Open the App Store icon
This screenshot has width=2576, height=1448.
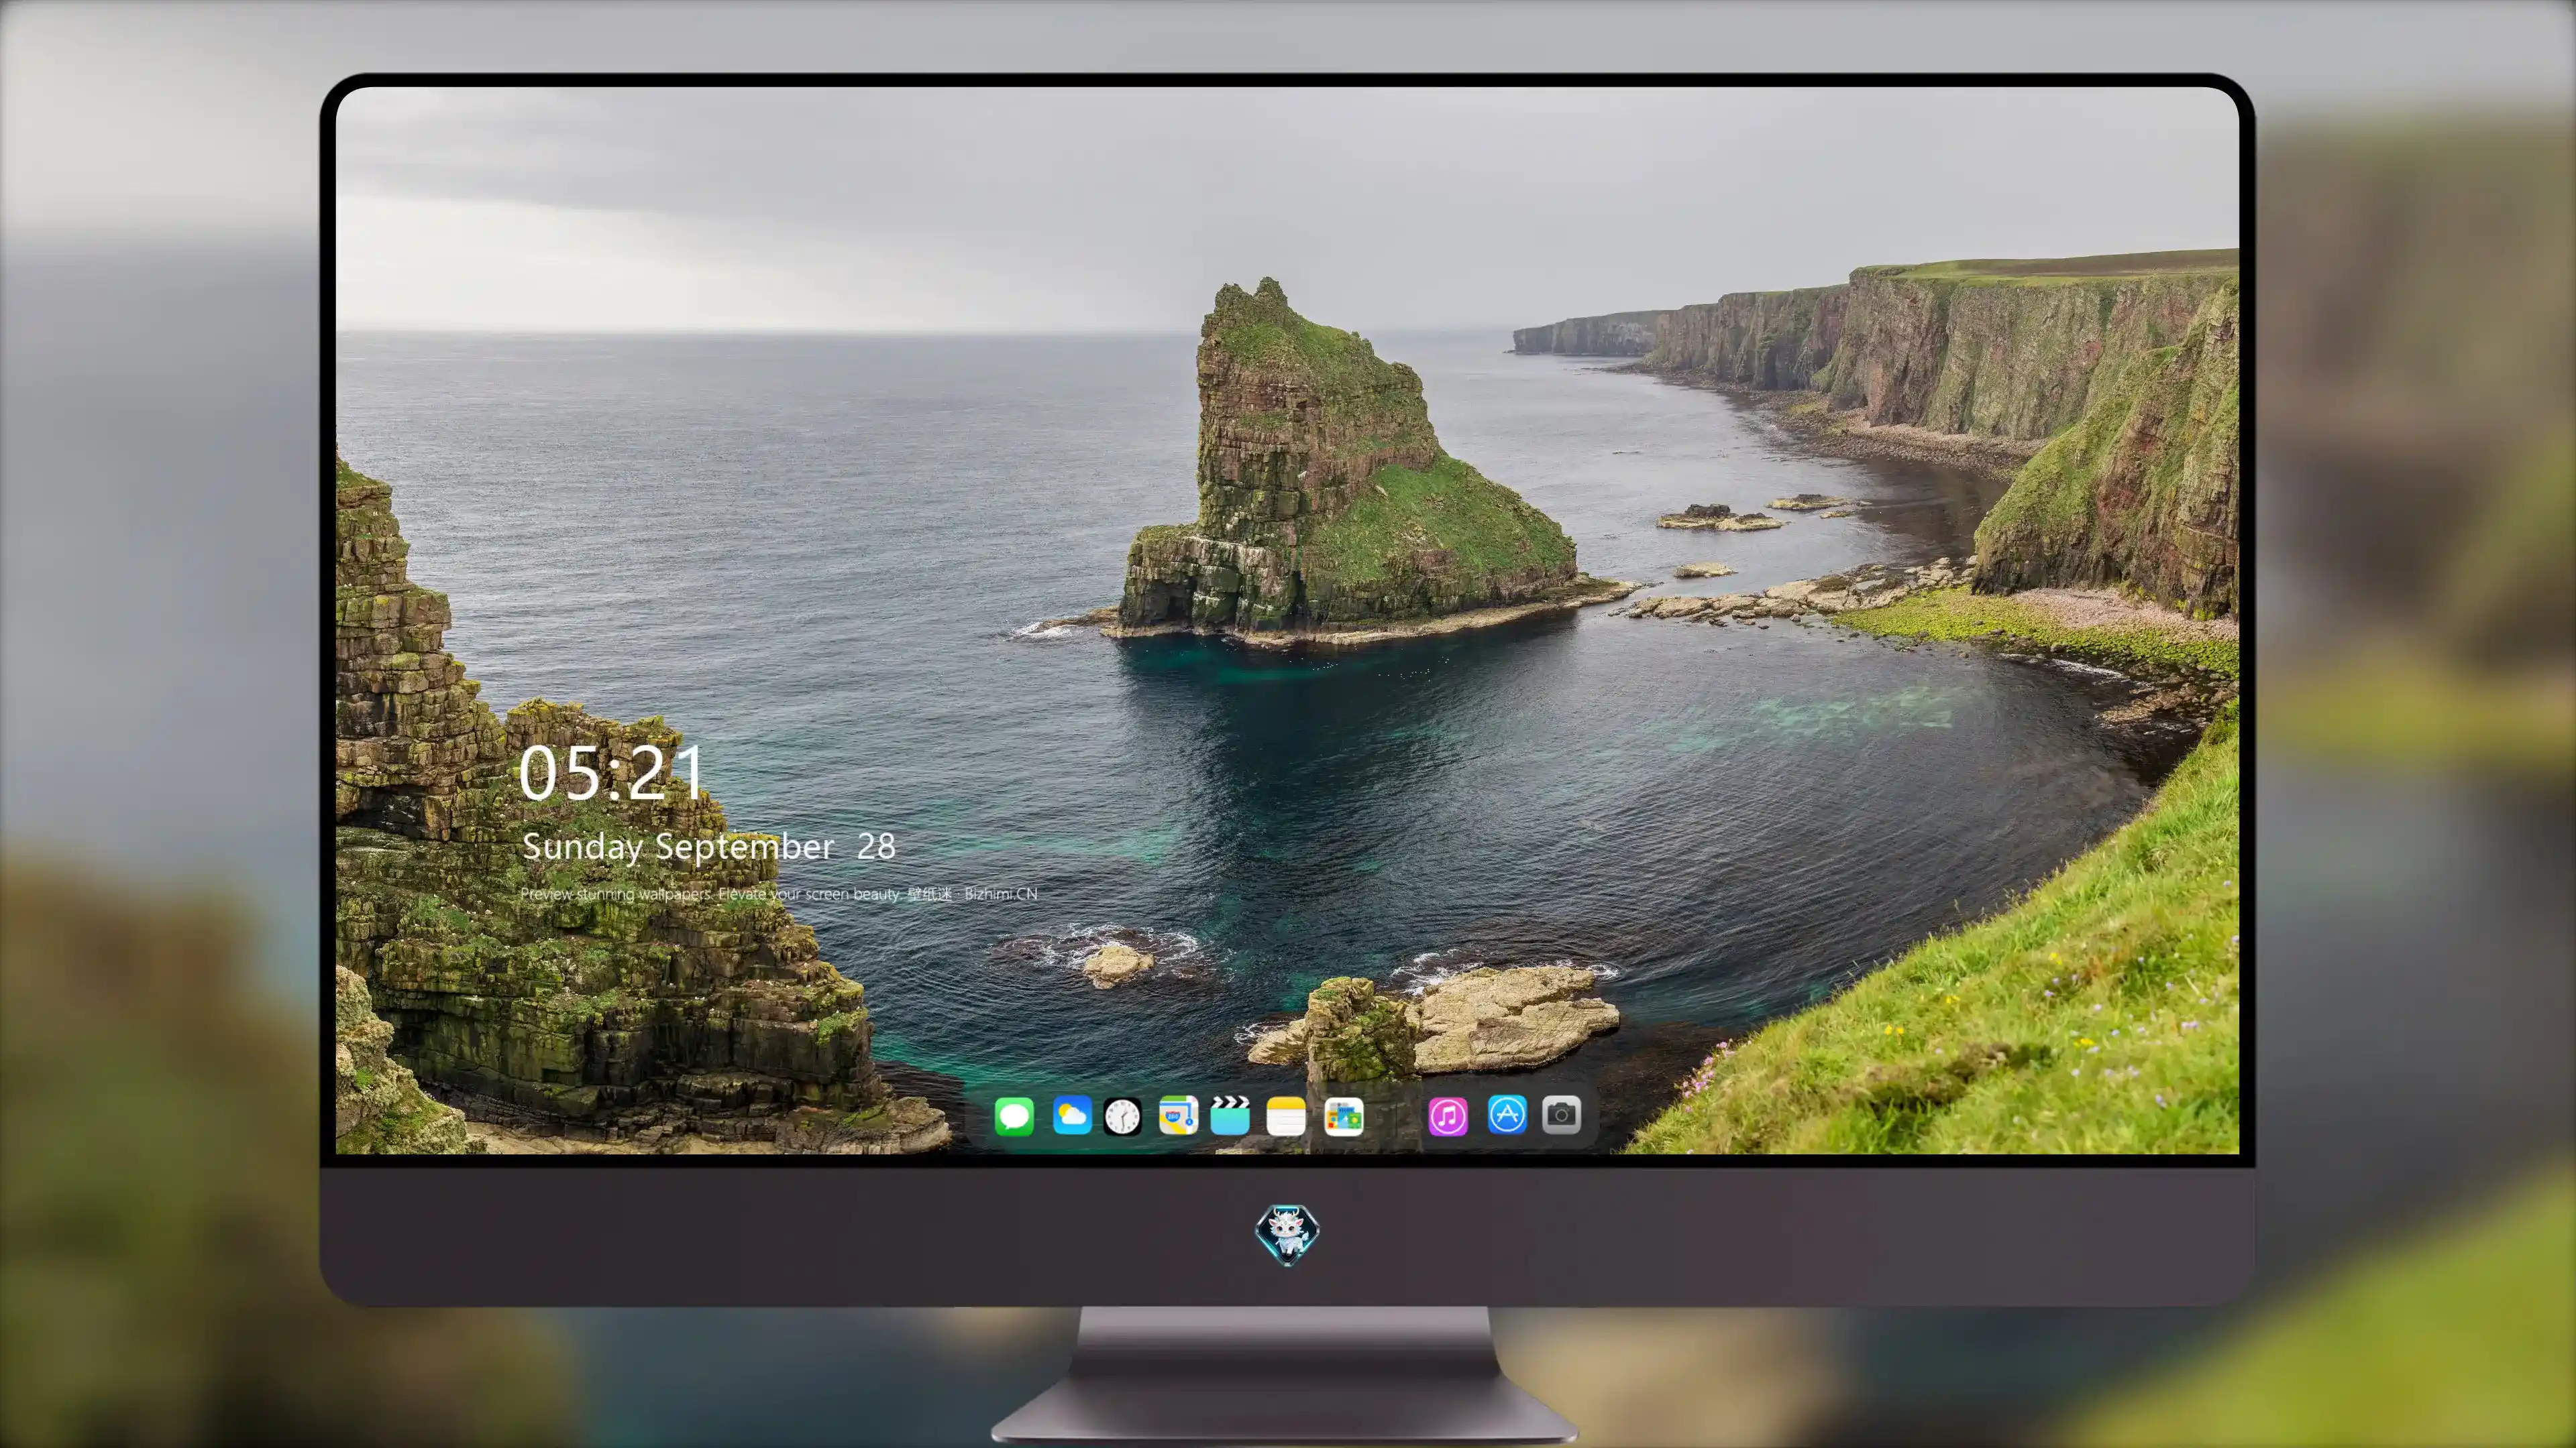coord(1507,1114)
